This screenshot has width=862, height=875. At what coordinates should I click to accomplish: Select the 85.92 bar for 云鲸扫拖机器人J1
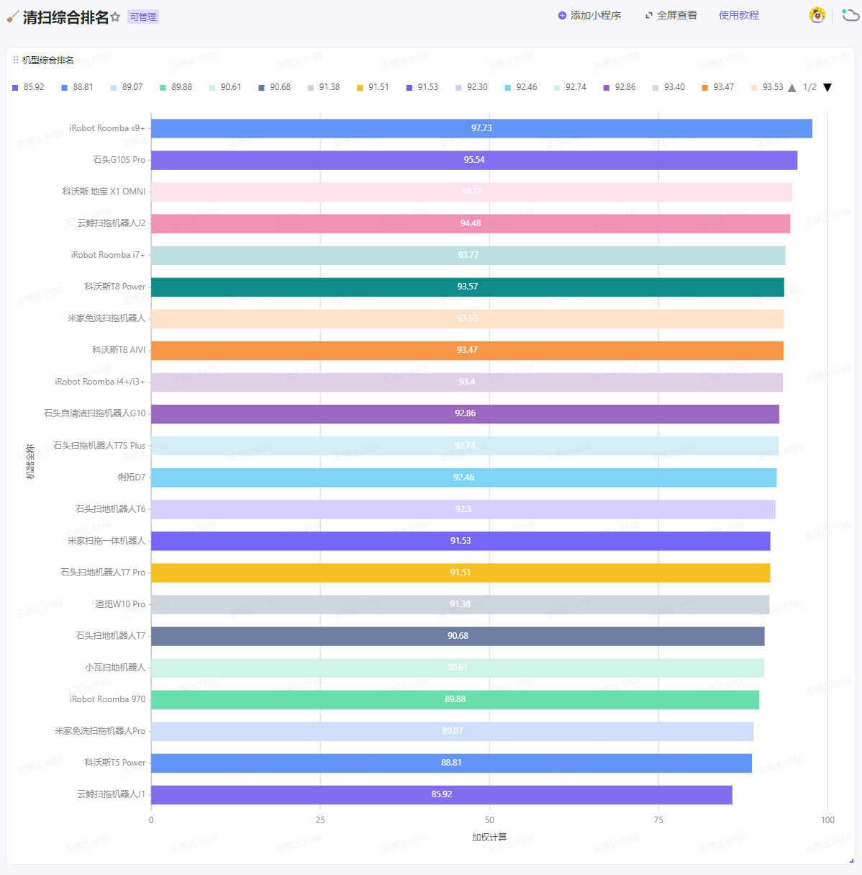click(442, 794)
